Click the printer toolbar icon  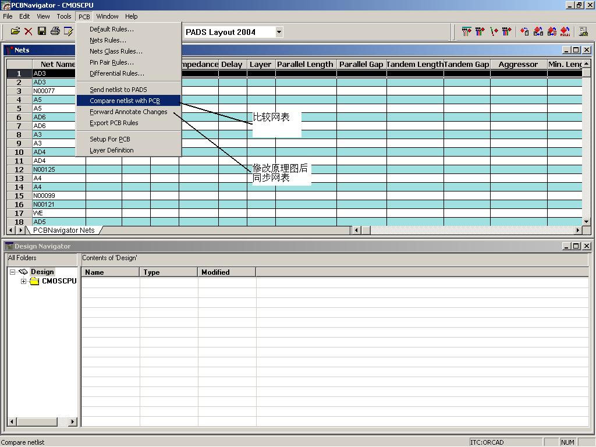tap(55, 31)
